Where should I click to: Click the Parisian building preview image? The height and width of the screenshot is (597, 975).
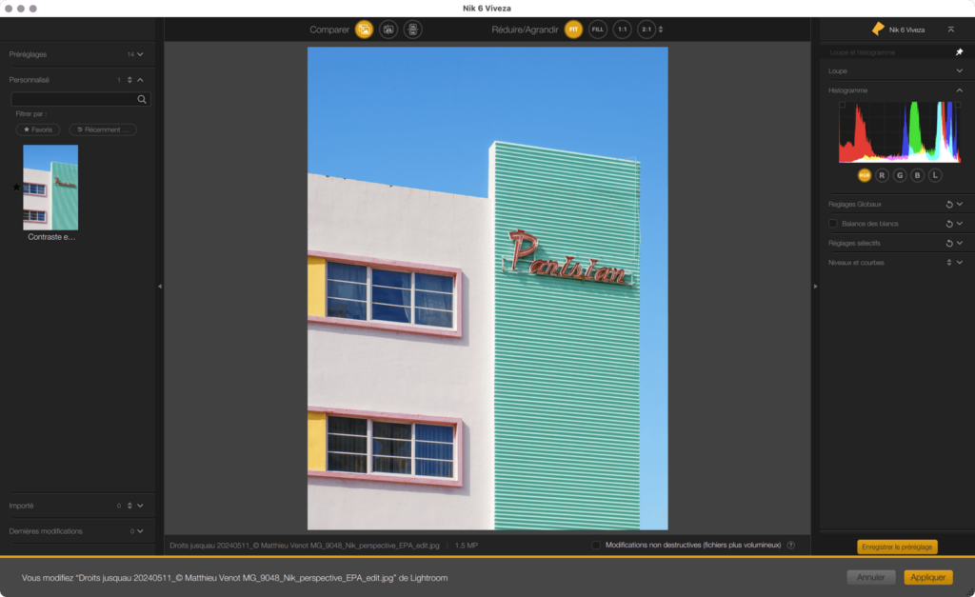pos(487,289)
